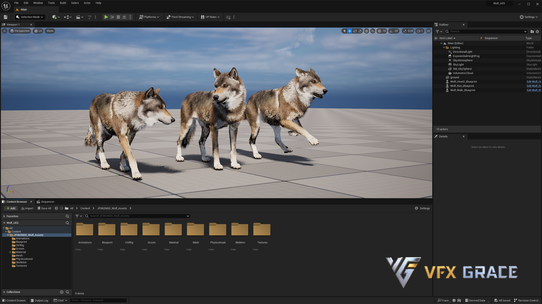Toggle surface snapping icon in viewport
The width and height of the screenshot is (542, 304).
coord(373,31)
